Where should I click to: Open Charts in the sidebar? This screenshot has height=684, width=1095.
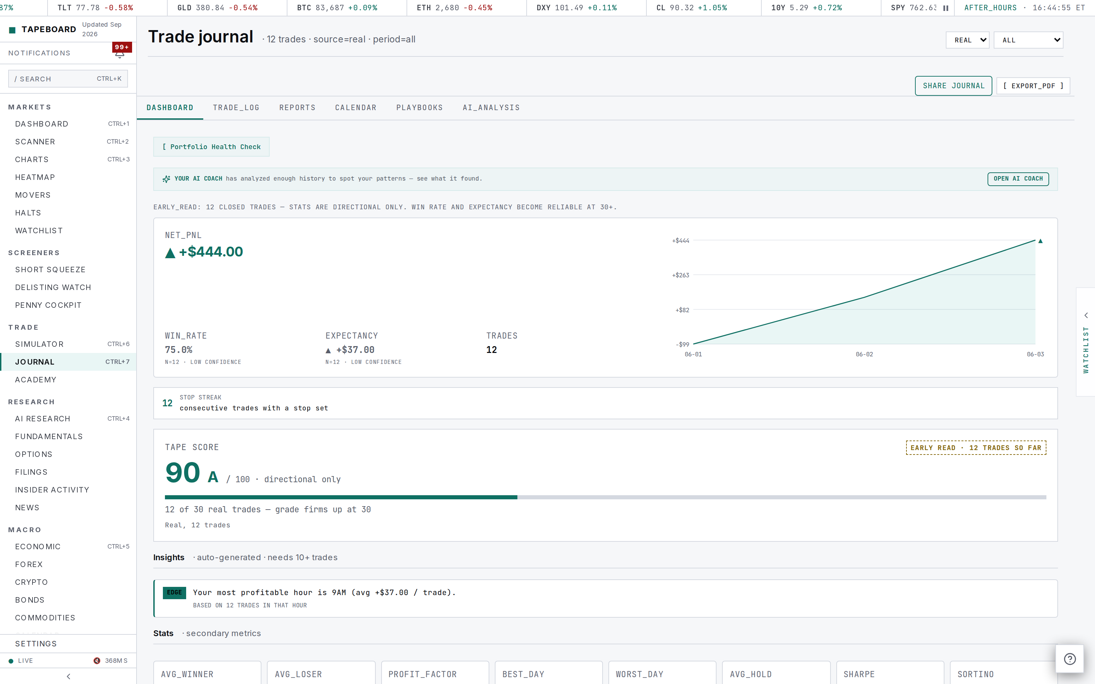68,159
